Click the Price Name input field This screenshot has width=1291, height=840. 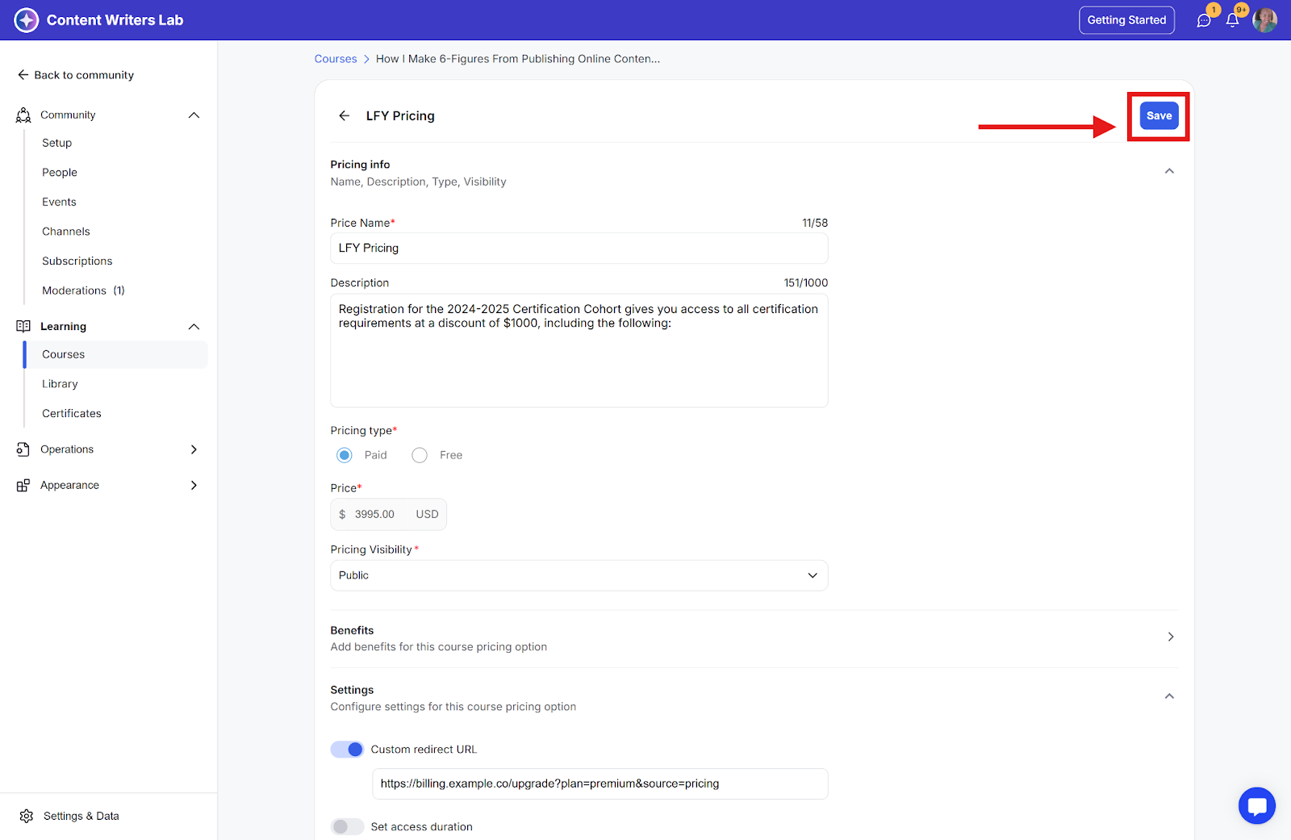(x=579, y=249)
